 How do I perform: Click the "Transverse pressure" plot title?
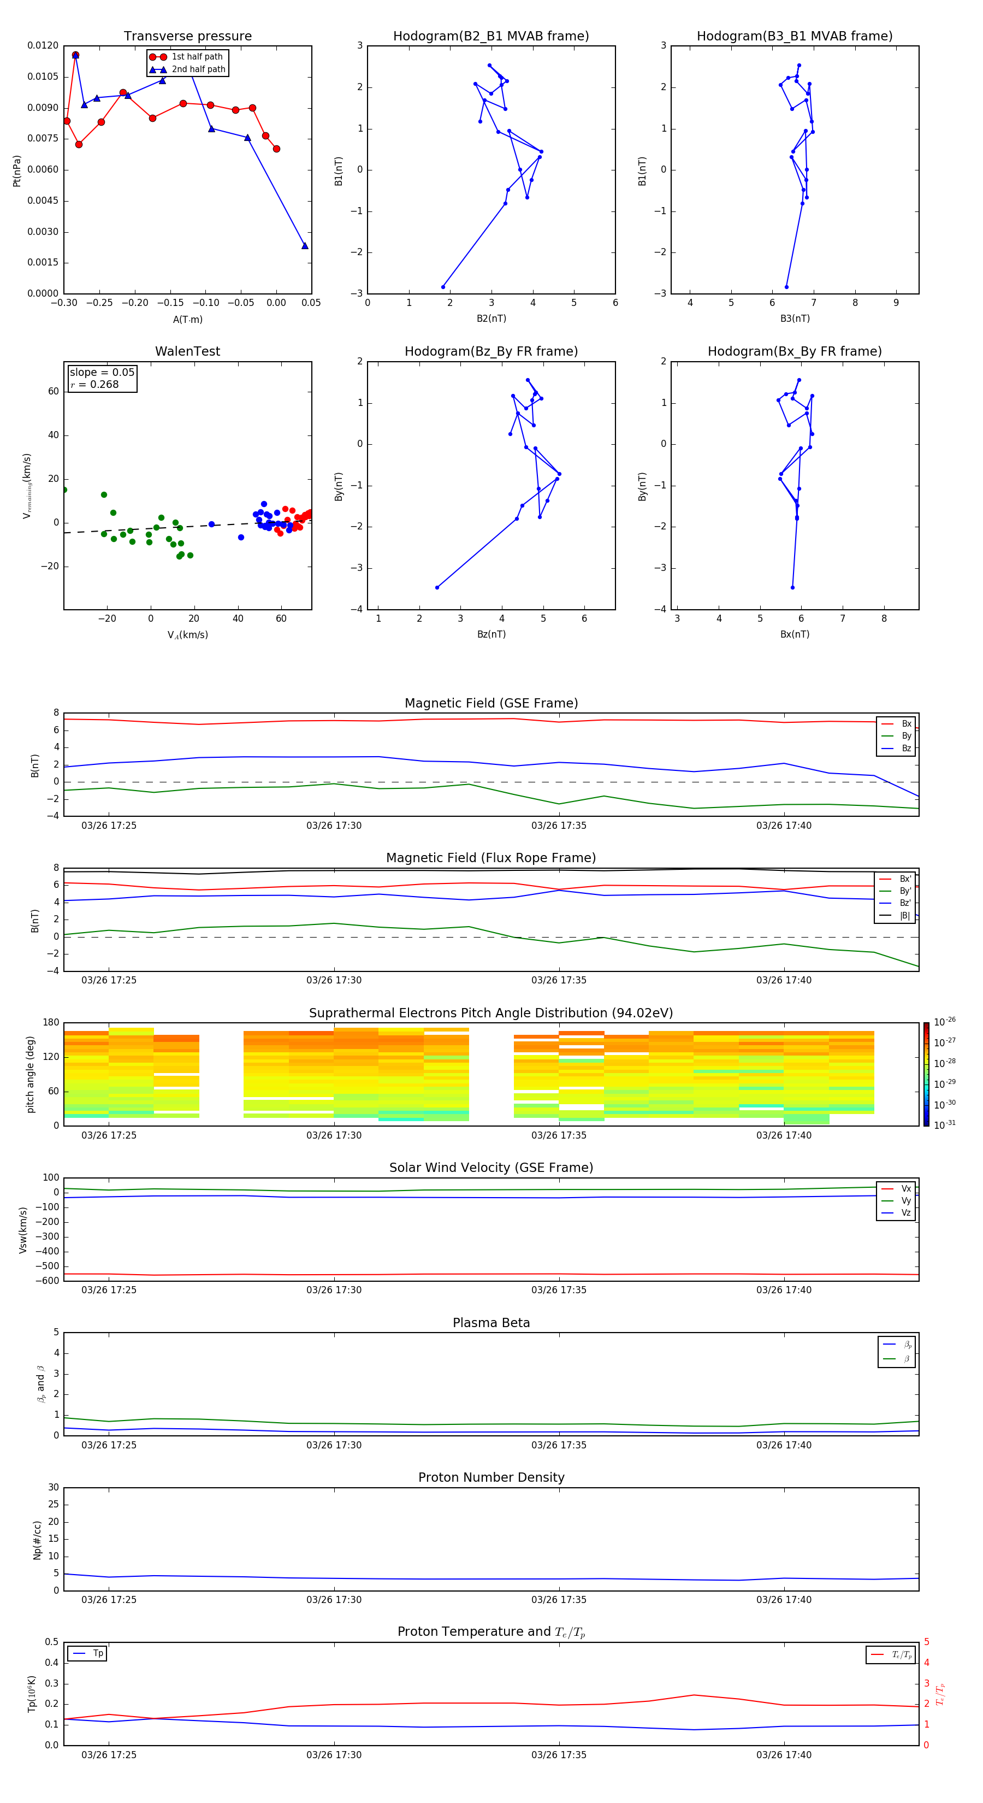187,37
